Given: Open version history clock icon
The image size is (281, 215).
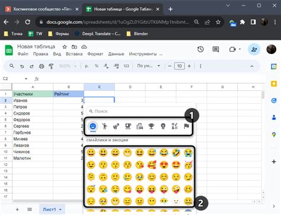Looking at the screenshot, I should [x=200, y=49].
